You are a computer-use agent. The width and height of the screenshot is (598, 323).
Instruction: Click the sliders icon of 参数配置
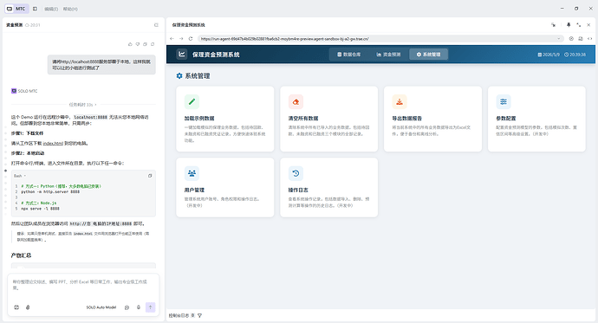[504, 101]
